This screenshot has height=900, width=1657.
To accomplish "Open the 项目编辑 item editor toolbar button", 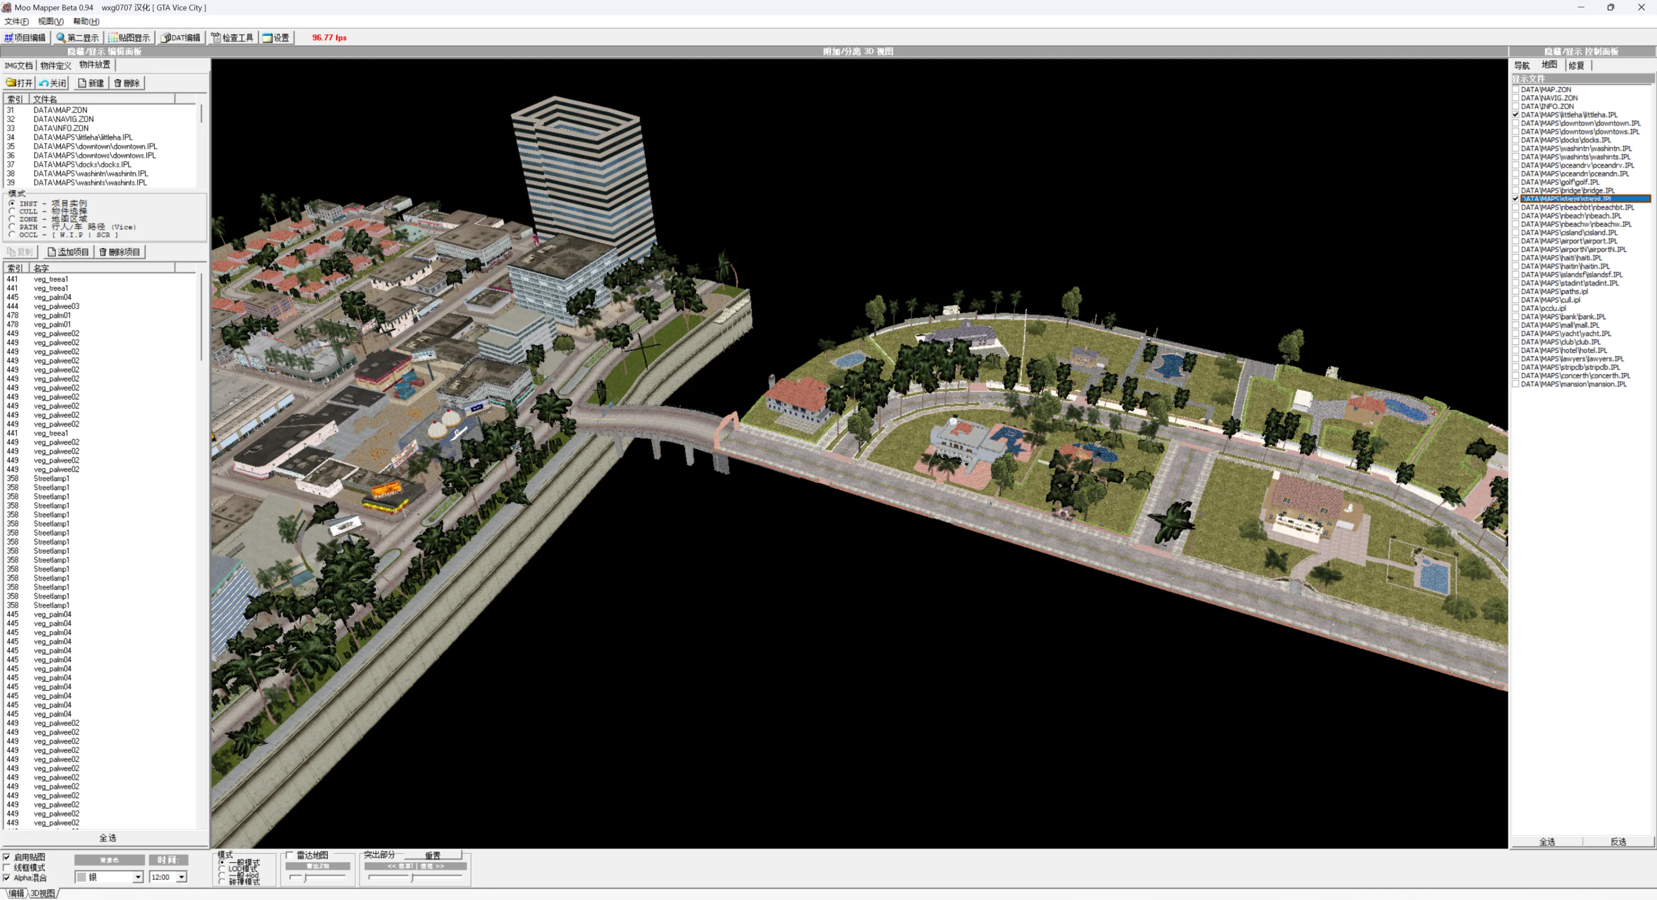I will 25,37.
